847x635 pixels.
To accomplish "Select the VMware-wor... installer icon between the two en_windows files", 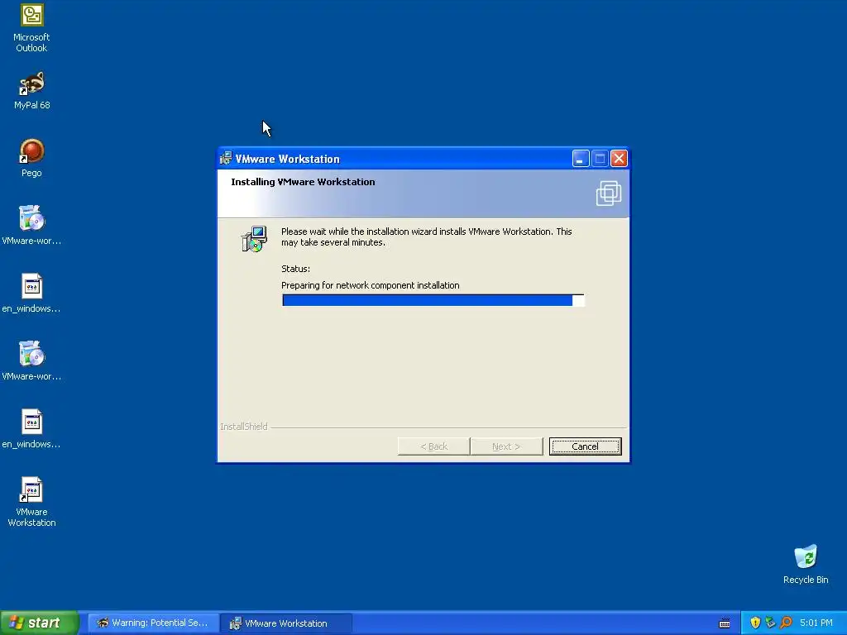I will [32, 361].
